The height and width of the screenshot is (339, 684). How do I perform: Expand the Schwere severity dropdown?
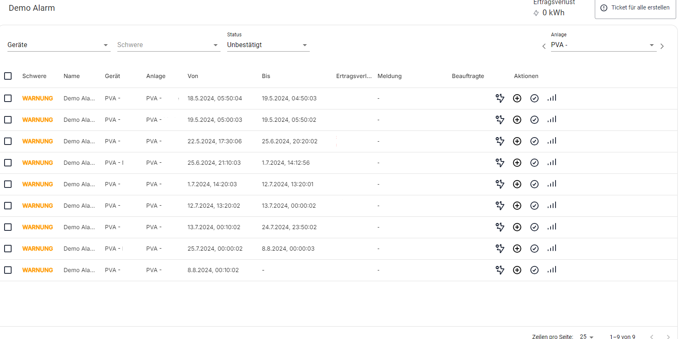click(168, 45)
